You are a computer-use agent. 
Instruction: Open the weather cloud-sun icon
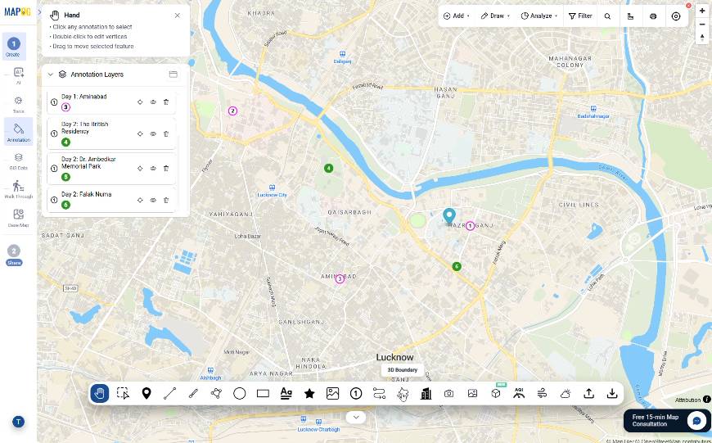click(x=566, y=394)
